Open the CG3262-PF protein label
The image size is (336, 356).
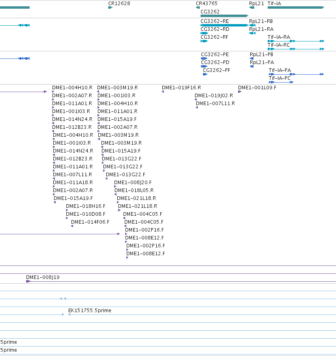(x=216, y=70)
